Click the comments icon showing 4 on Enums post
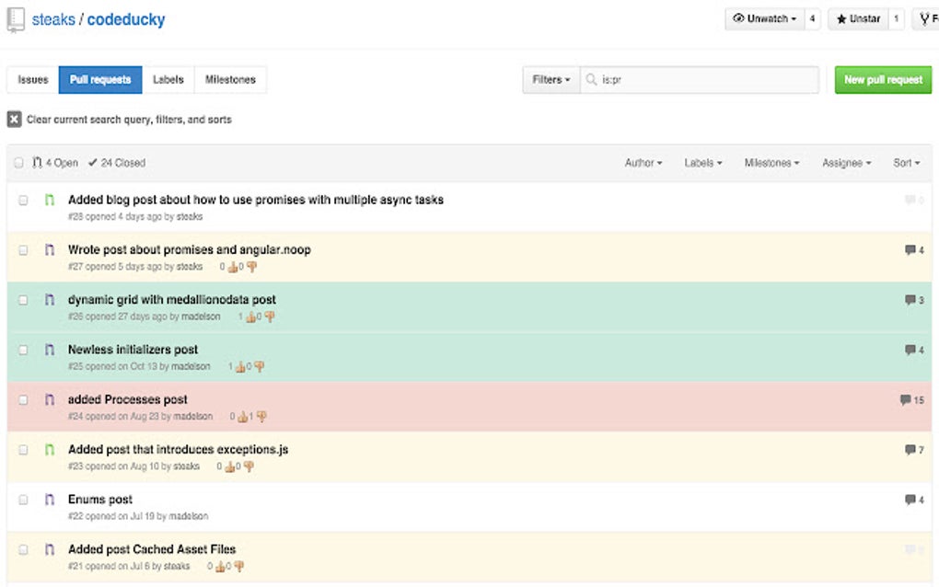939x587 pixels. (x=910, y=500)
